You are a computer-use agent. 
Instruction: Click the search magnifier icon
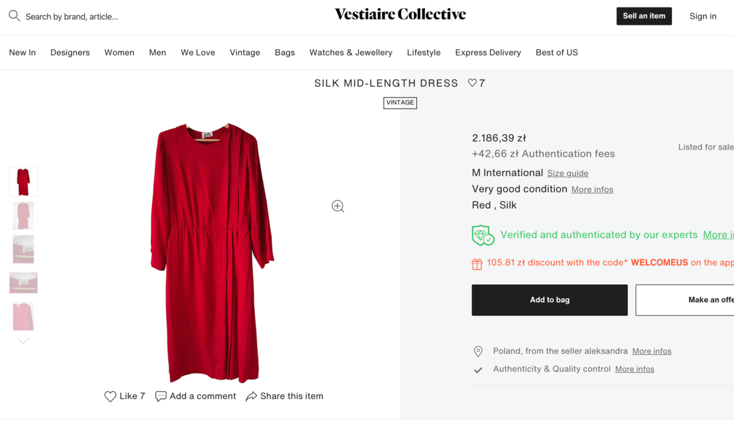pos(14,16)
